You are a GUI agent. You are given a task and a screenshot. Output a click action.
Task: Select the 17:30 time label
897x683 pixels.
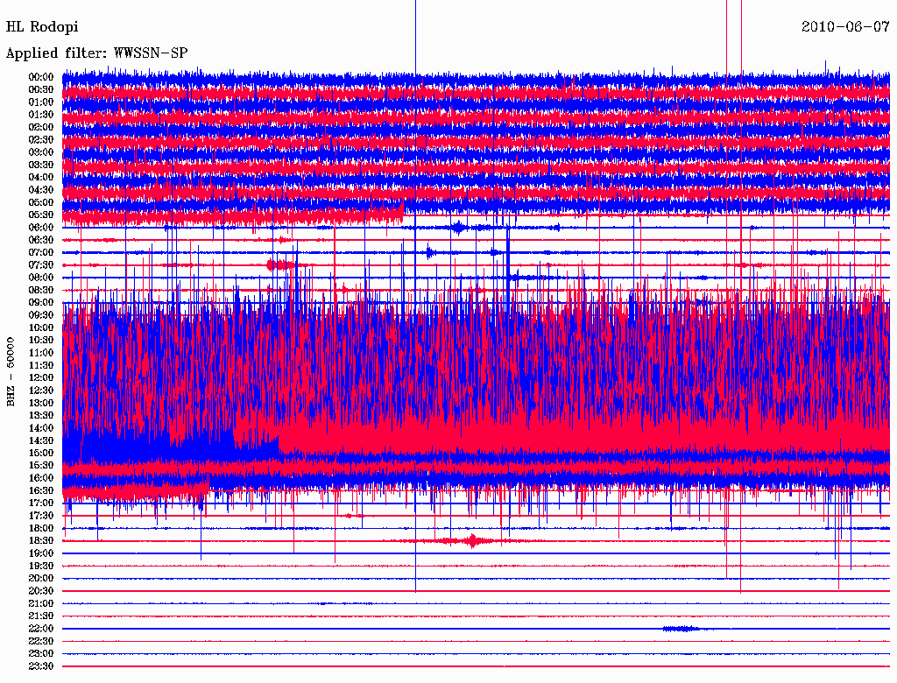click(41, 516)
